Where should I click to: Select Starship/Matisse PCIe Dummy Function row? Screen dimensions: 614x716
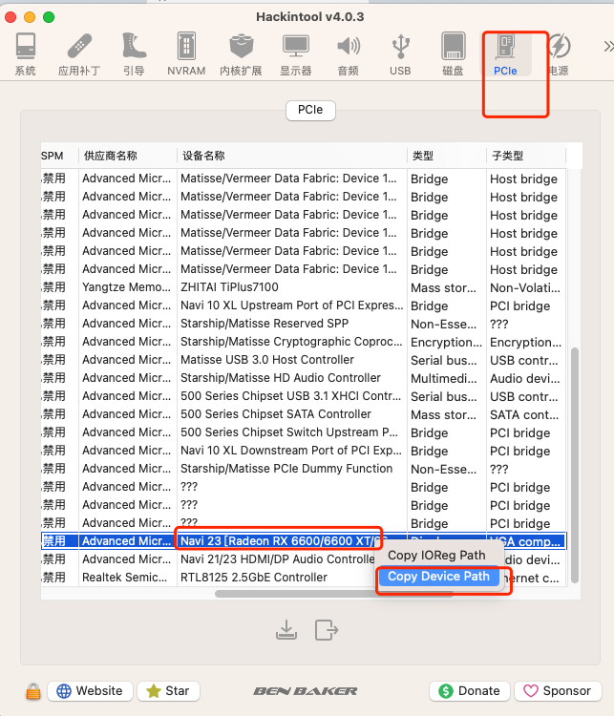pyautogui.click(x=304, y=469)
